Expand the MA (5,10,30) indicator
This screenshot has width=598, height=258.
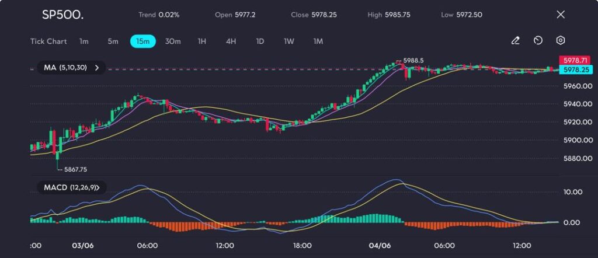pos(71,68)
